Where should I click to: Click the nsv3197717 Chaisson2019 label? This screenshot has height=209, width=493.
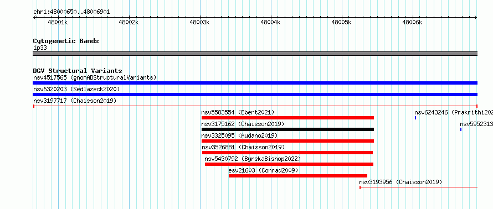(x=75, y=101)
